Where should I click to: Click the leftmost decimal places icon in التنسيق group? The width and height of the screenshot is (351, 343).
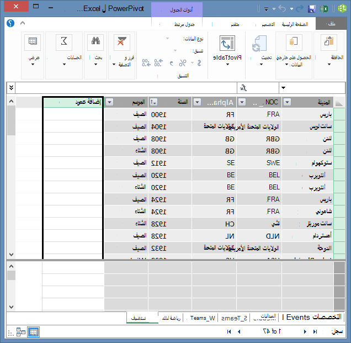[x=146, y=63]
